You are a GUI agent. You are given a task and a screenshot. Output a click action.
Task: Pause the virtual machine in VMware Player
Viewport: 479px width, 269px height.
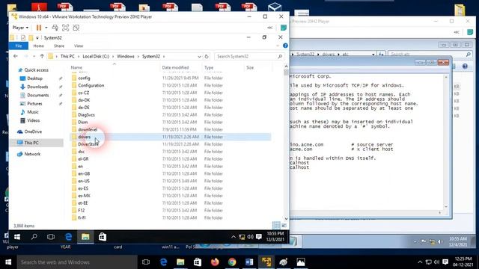point(39,28)
